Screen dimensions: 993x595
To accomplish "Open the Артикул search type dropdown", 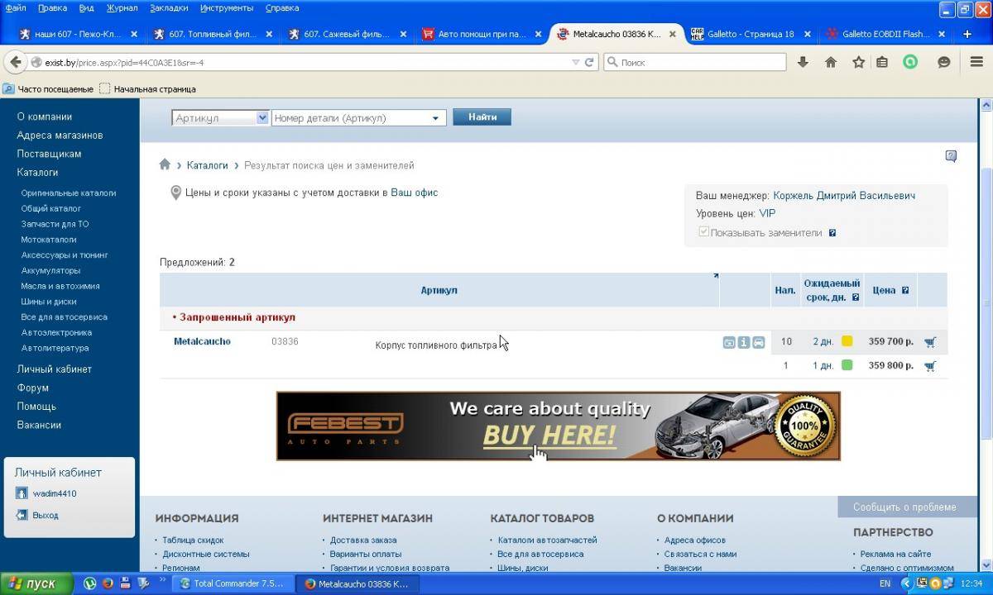I will click(x=262, y=118).
